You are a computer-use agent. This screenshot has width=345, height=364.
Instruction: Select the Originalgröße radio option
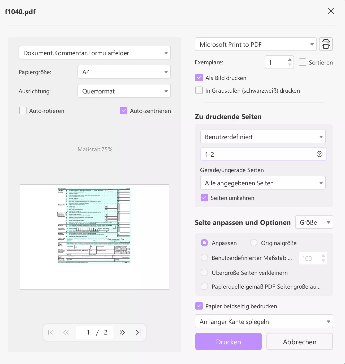pyautogui.click(x=254, y=243)
